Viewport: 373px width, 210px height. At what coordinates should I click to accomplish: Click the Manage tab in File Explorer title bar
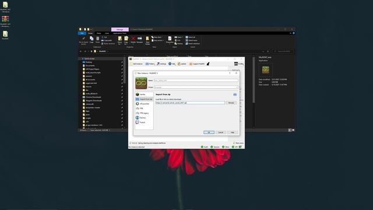click(120, 30)
